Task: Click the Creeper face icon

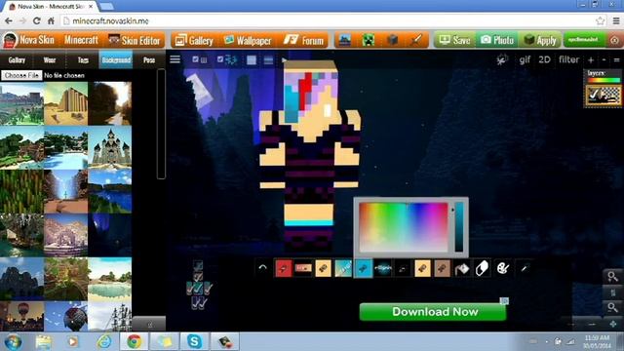Action: [x=369, y=40]
